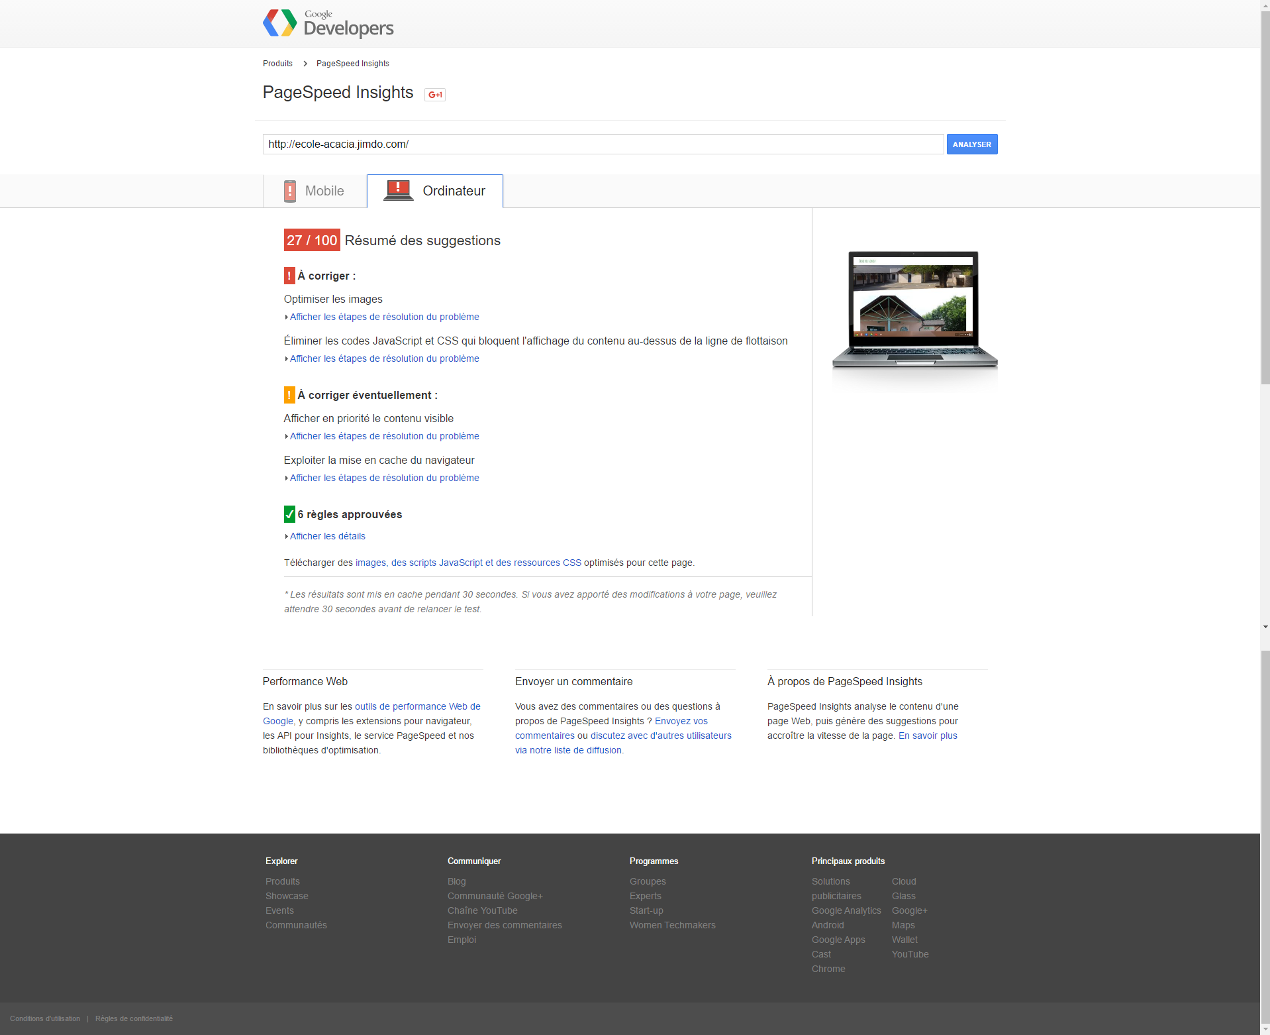Viewport: 1270px width, 1035px height.
Task: Open footer Emploi link
Action: [x=462, y=940]
